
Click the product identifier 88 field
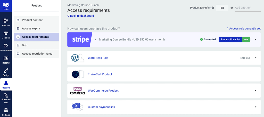click(x=222, y=8)
